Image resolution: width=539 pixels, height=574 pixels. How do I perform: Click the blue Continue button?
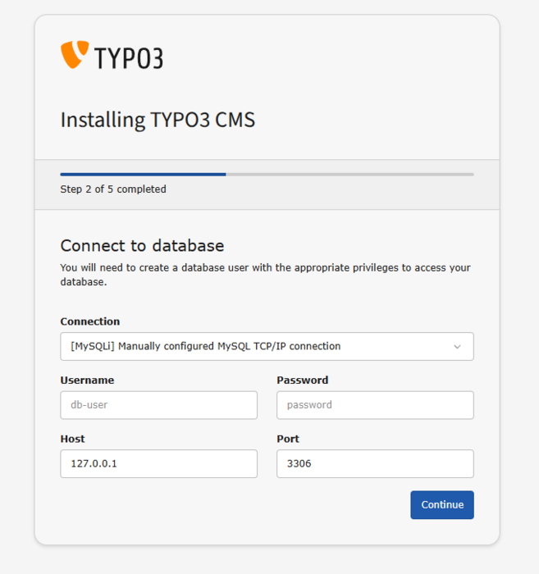[x=442, y=505]
